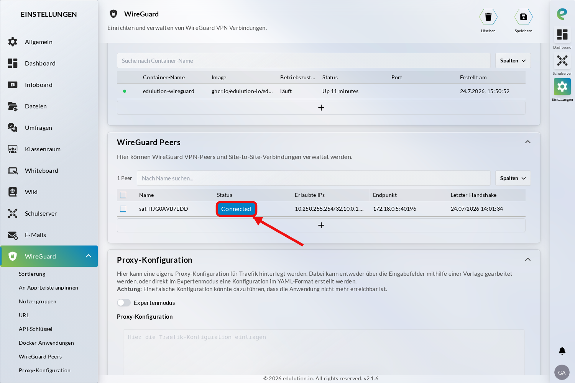Click the Connected status badge
575x383 pixels.
point(236,209)
